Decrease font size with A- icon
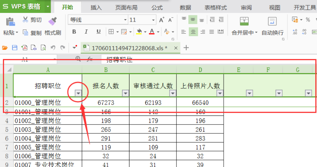The height and width of the screenshot is (167, 317). pos(171,20)
